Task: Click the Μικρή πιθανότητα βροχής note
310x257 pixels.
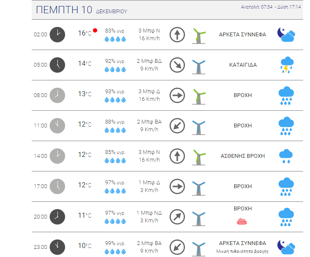Action: tap(242, 251)
